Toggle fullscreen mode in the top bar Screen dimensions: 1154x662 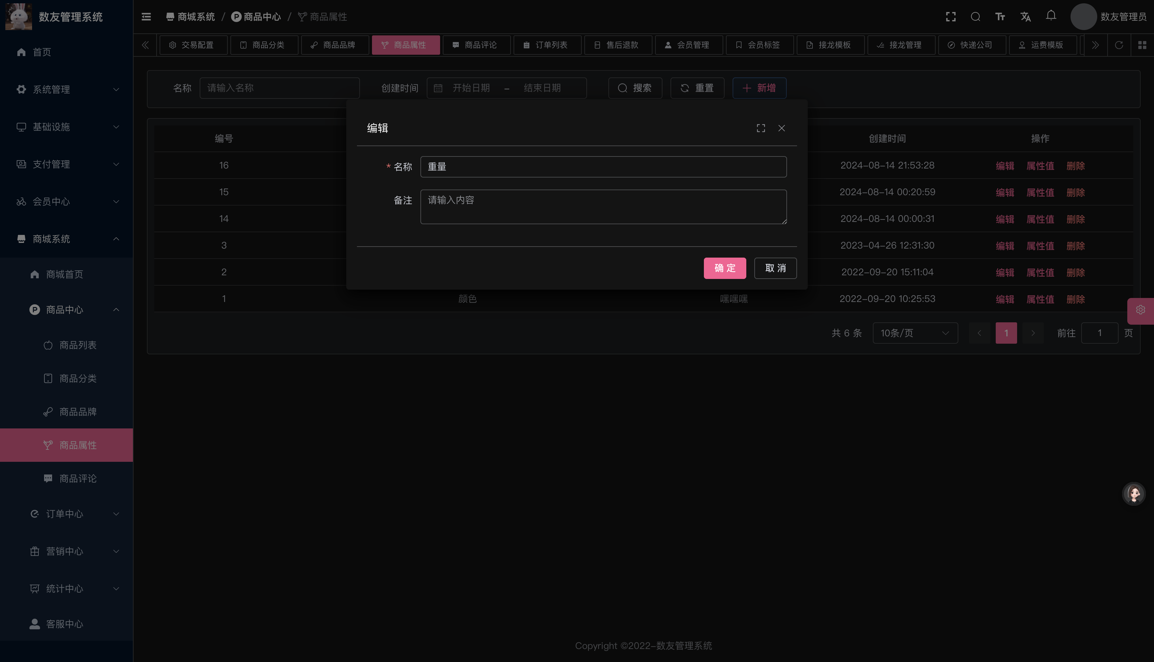tap(951, 17)
